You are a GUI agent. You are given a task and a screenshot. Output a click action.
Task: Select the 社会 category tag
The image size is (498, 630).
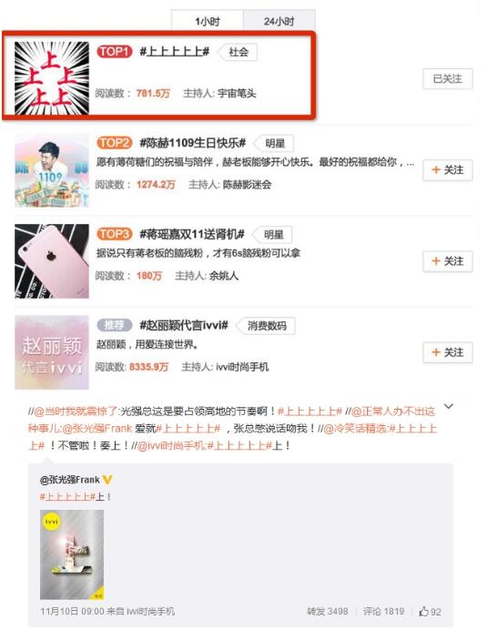[238, 52]
